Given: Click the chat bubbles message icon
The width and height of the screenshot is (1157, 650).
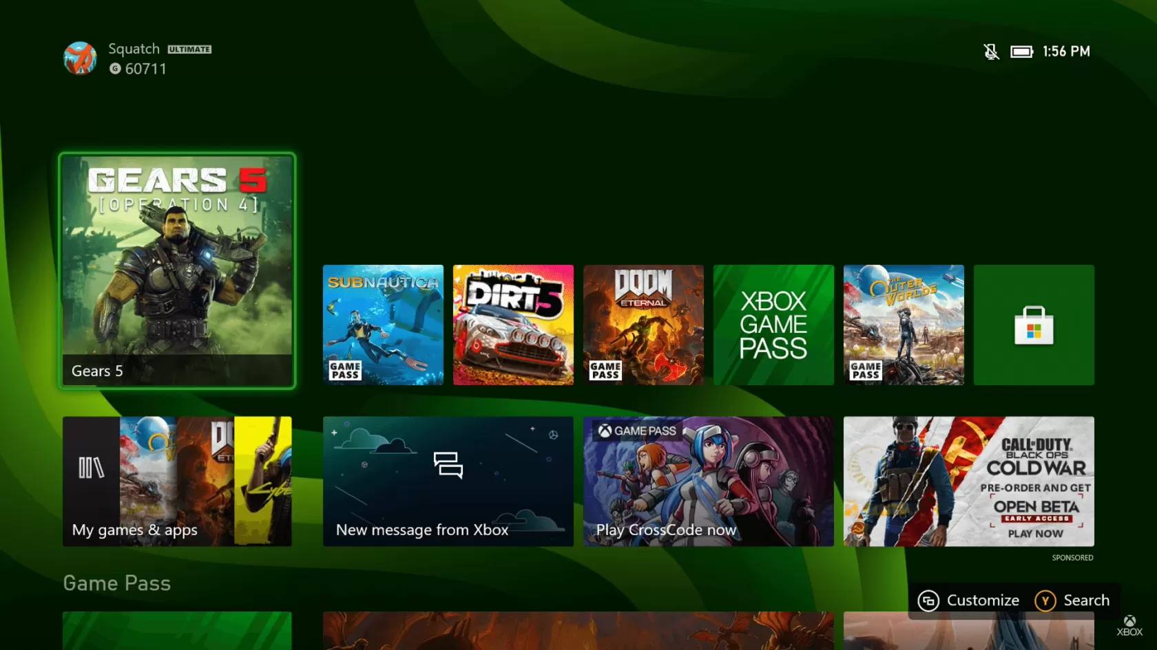Looking at the screenshot, I should tap(448, 465).
